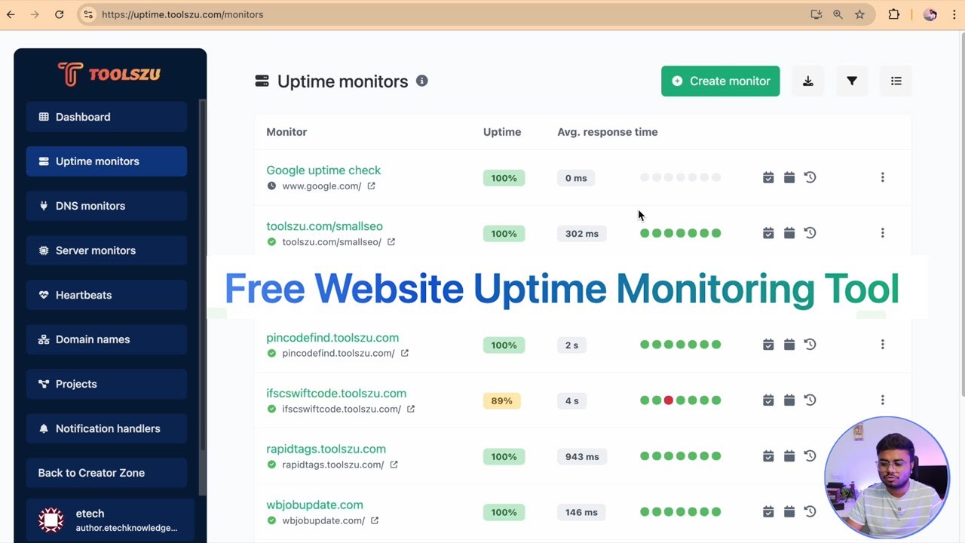
Task: Click history icon in pincodefind row
Action: coord(810,345)
